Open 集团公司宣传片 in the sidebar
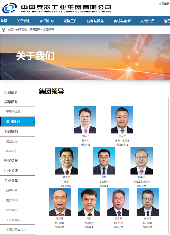This screenshot has height=235, width=170. [16, 230]
